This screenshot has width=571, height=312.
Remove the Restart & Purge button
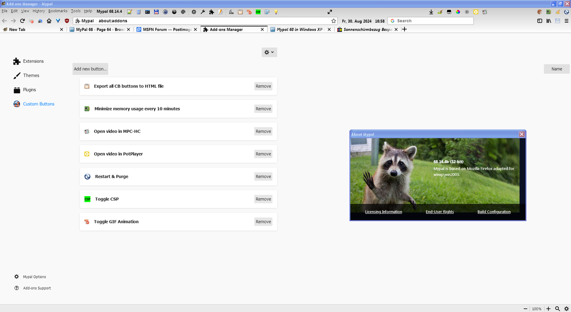263,177
